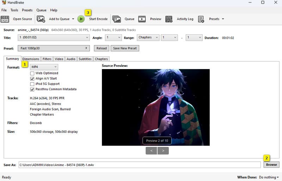Open the Activity Log icon
Screen dimensions: 282x181
[169, 19]
